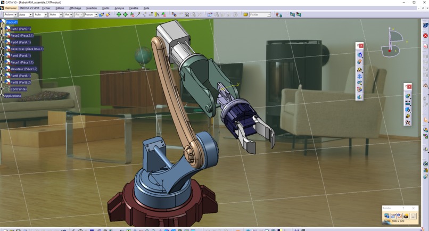Select Part6 (Part6.1) in the tree
Screen dimensions: 429x231
pos(21,55)
